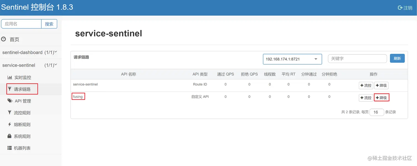Screen dimensions: 417x166
Task: Add 流控 rule for fusing row
Action: click(x=366, y=98)
